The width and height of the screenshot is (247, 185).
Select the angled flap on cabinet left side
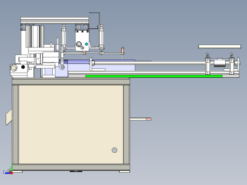9,117
